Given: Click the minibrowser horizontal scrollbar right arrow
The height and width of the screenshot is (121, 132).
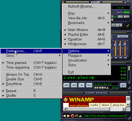Looking at the screenshot, I should pos(124,109).
